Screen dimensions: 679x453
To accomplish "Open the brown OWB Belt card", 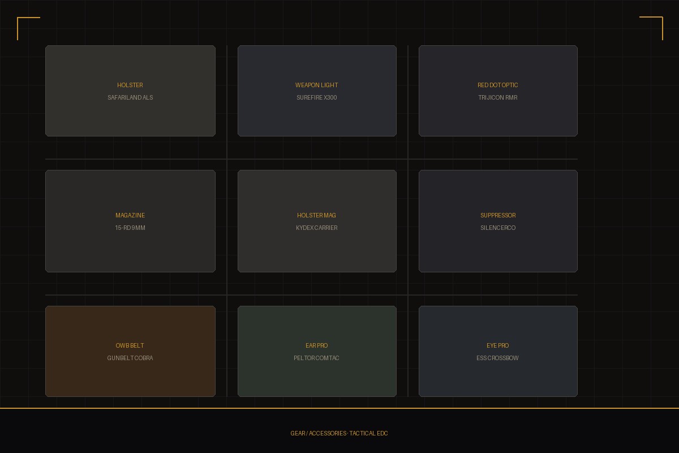I will pyautogui.click(x=130, y=351).
